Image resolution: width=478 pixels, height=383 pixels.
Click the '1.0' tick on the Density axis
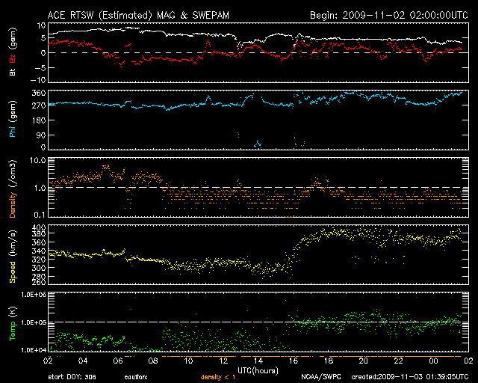[40, 188]
